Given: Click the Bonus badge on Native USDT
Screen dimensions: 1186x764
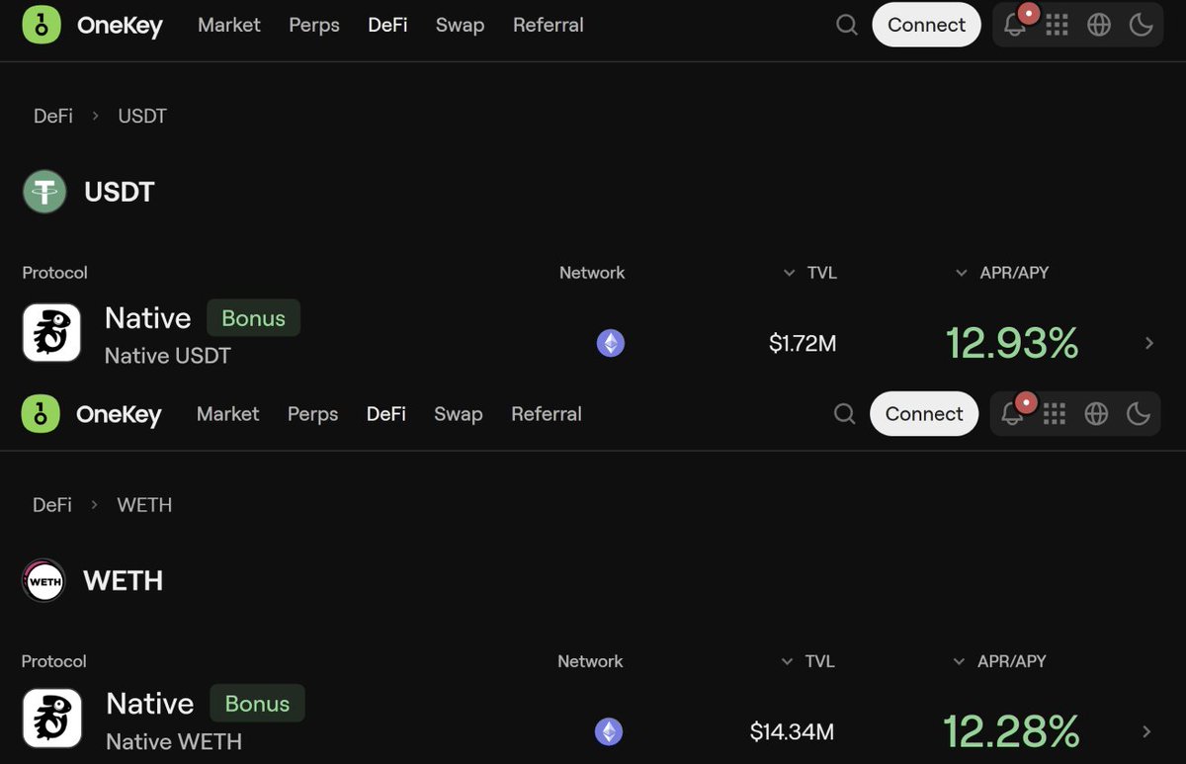Looking at the screenshot, I should pos(253,318).
